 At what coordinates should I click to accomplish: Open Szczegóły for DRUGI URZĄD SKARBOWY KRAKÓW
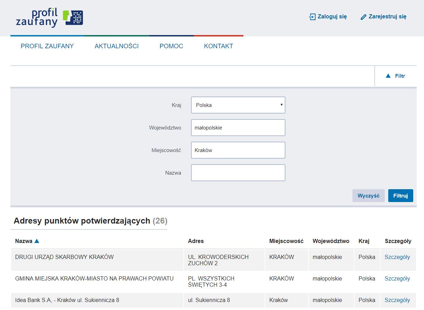398,257
